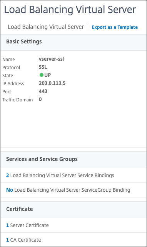Click the Port field label
Image resolution: width=147 pixels, height=247 pixels.
pos(7,92)
